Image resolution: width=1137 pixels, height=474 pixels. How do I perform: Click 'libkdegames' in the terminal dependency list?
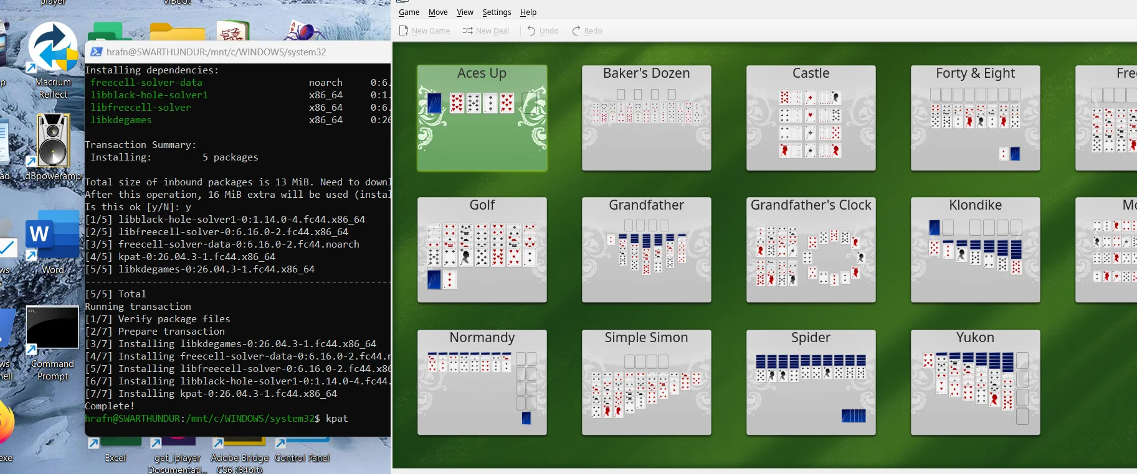click(121, 120)
